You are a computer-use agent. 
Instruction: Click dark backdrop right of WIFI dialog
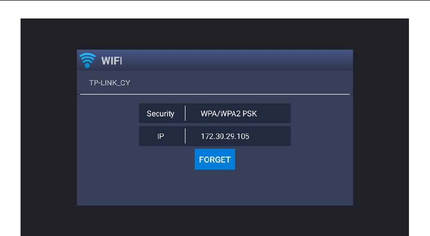pyautogui.click(x=381, y=127)
